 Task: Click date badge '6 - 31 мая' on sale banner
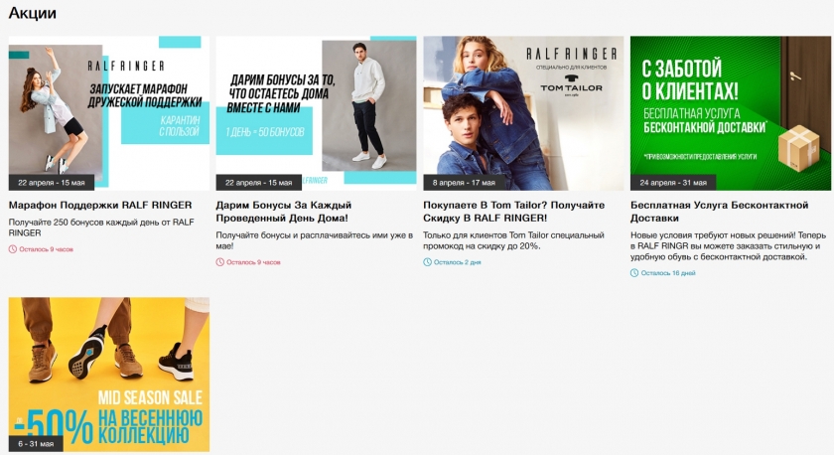[36, 443]
